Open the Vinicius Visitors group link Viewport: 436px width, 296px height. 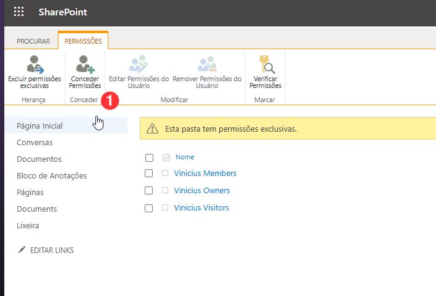coord(201,208)
